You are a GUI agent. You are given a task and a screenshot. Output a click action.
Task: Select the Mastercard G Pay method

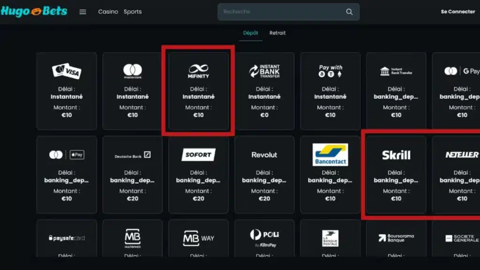pos(456,90)
